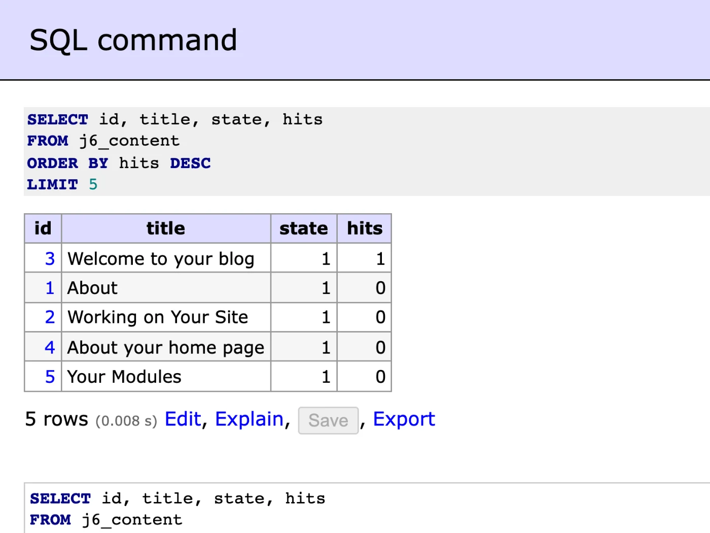The width and height of the screenshot is (710, 533).
Task: Select the 'Your Modules' title cell
Action: tap(166, 377)
